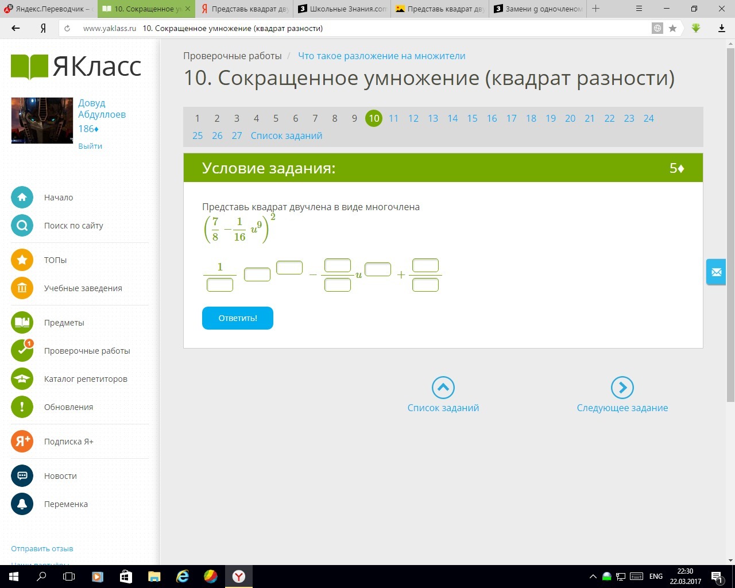Switch to the Яндекс.Переводчик tab
The height and width of the screenshot is (588, 735).
click(48, 9)
